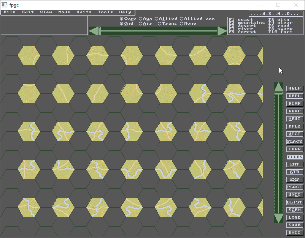Select seventh full tile in top row
The height and width of the screenshot is (238, 305).
click(234, 55)
